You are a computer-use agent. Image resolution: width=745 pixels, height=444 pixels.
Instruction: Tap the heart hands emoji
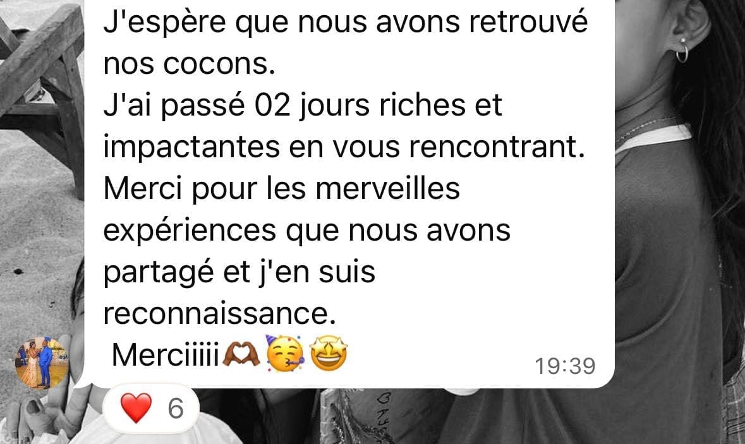pyautogui.click(x=241, y=355)
